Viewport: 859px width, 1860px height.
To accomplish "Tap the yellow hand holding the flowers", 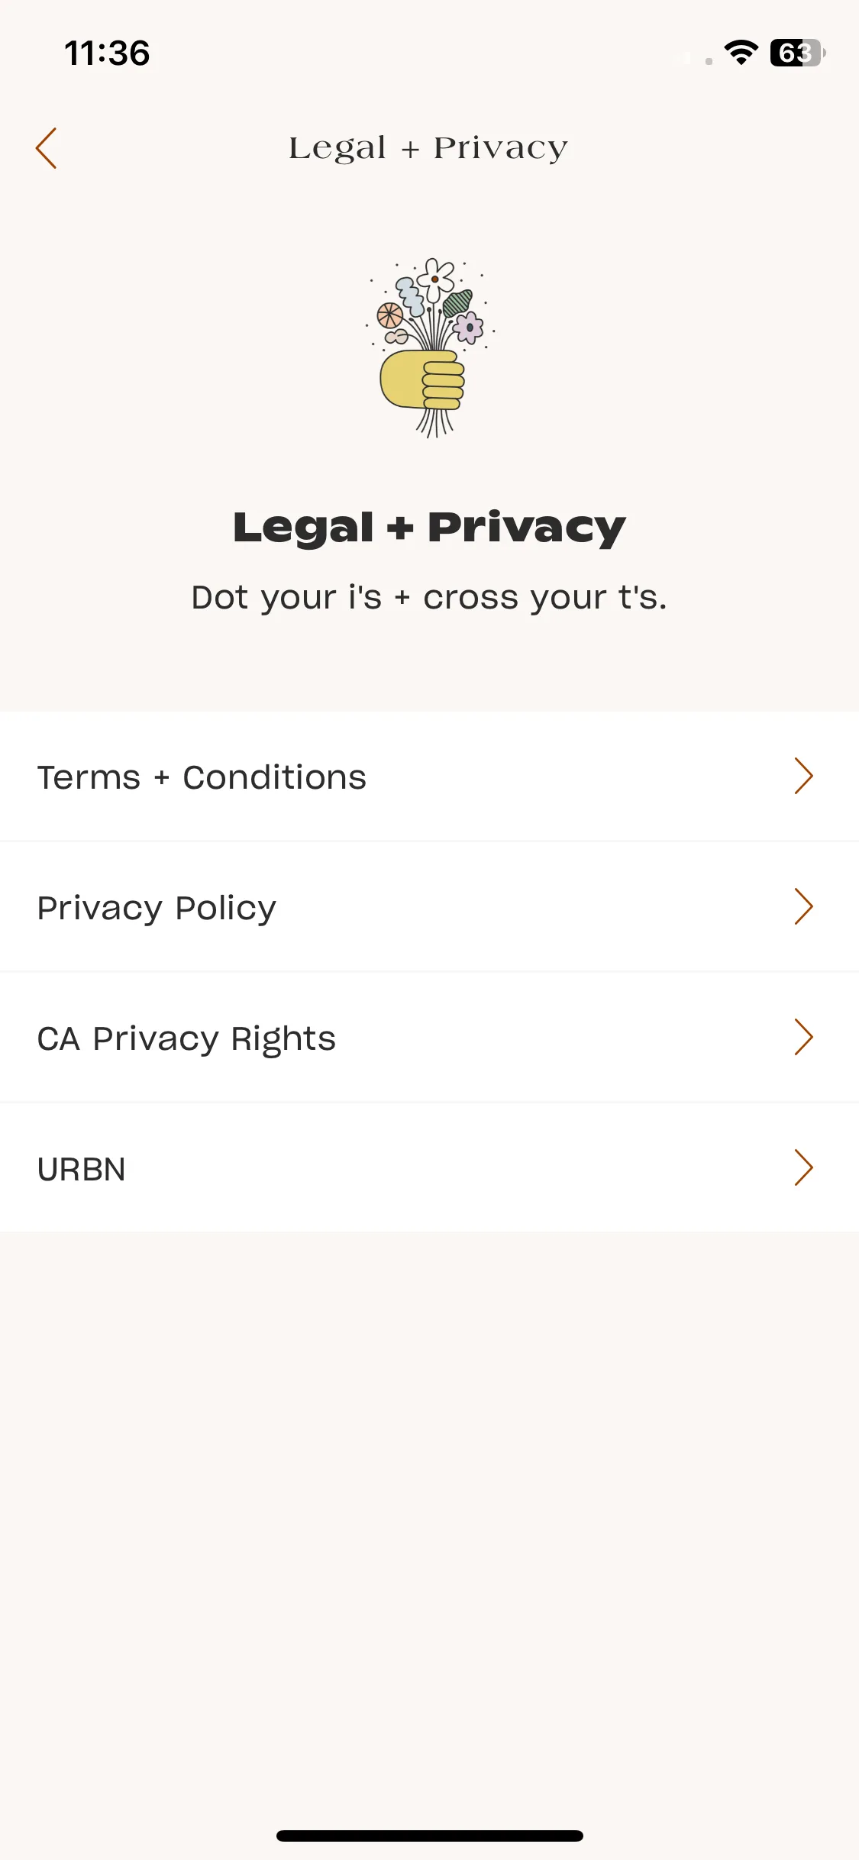I will (422, 379).
